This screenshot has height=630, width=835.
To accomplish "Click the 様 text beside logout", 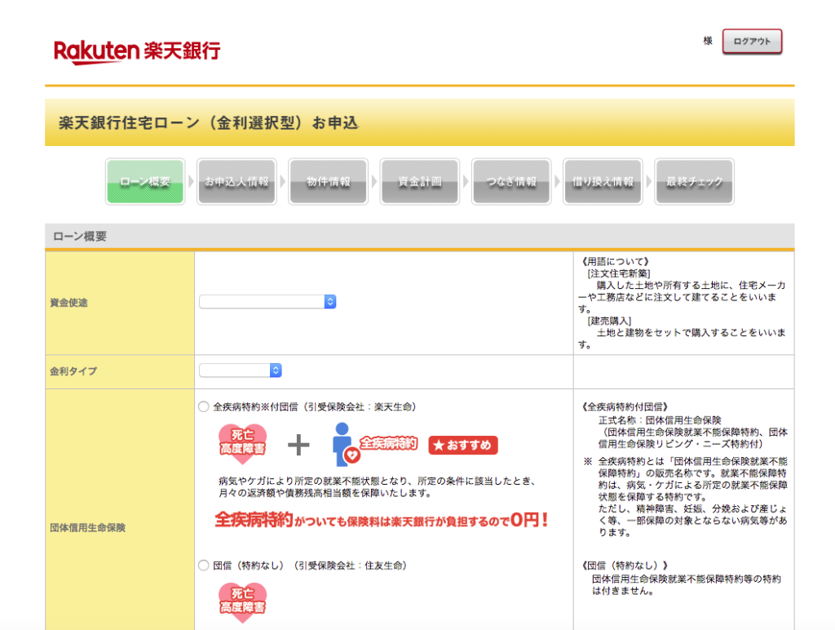I will [708, 41].
